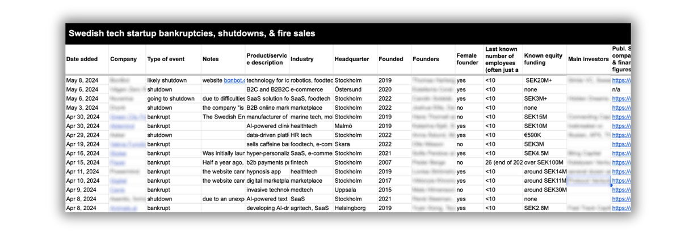Click the "Female founder" column header
Screen dimensions: 681x240
(x=468, y=59)
